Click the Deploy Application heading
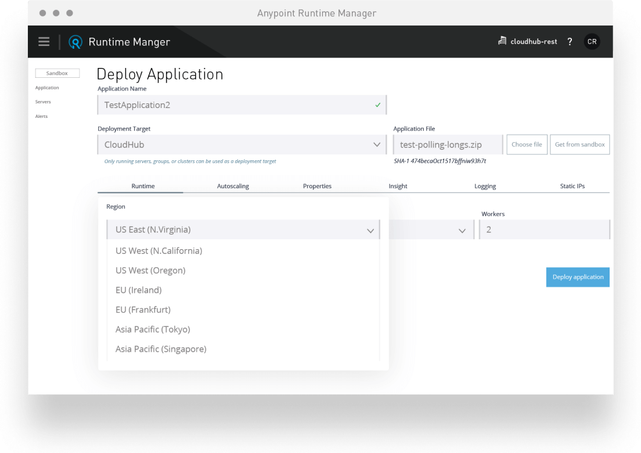This screenshot has width=641, height=453. tap(160, 74)
